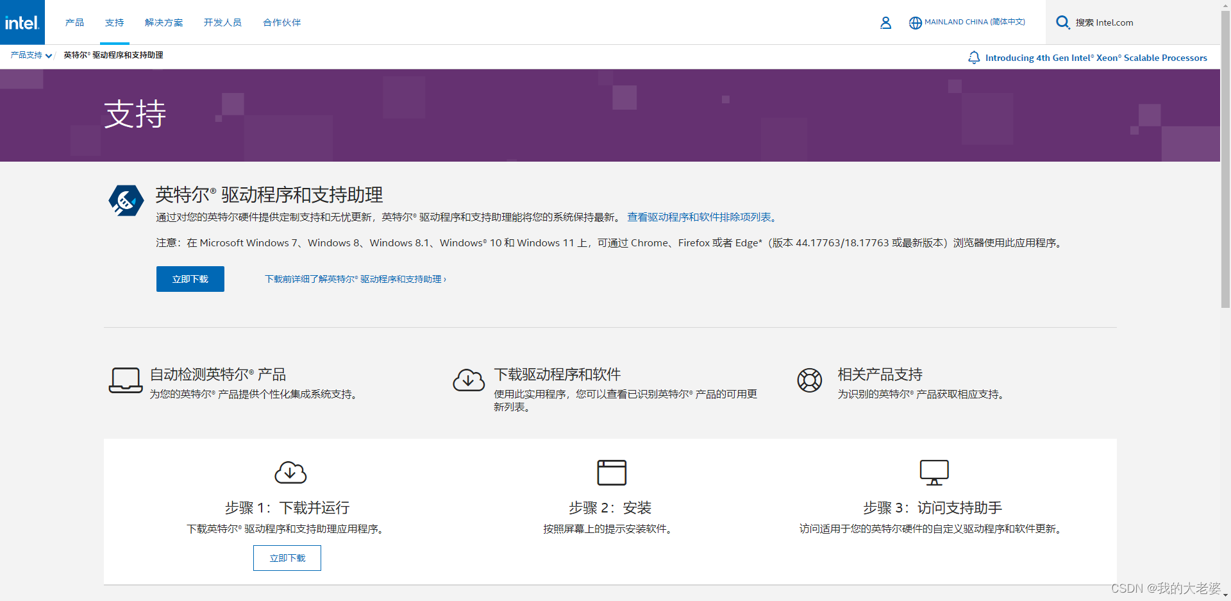Click the 下载驱动程序和软件 heading
Viewport: 1231px width, 601px height.
pos(557,375)
